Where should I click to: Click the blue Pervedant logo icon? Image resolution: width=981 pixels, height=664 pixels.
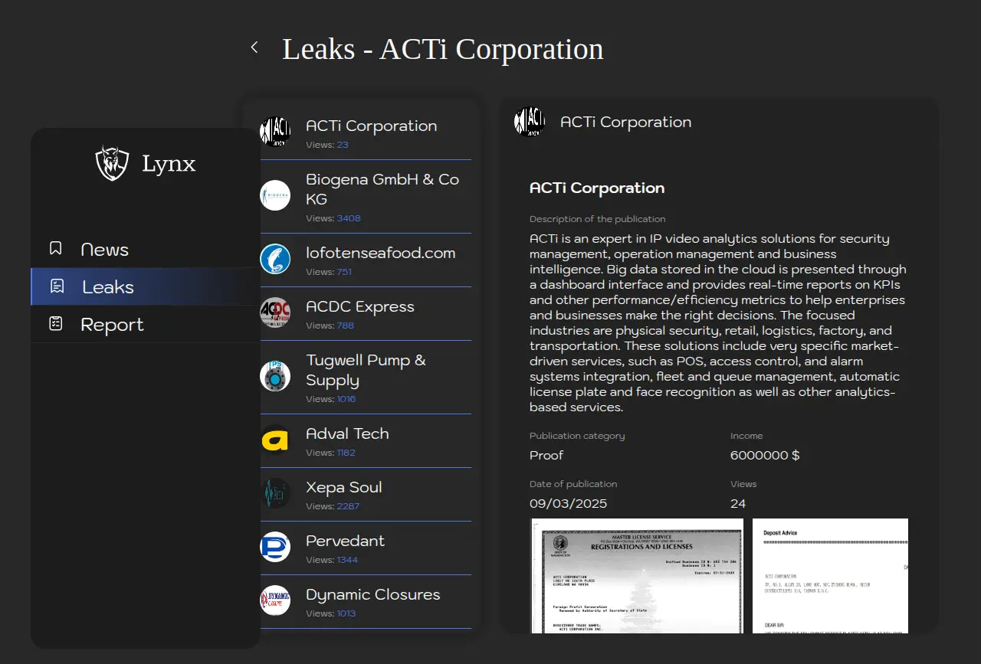(x=275, y=547)
